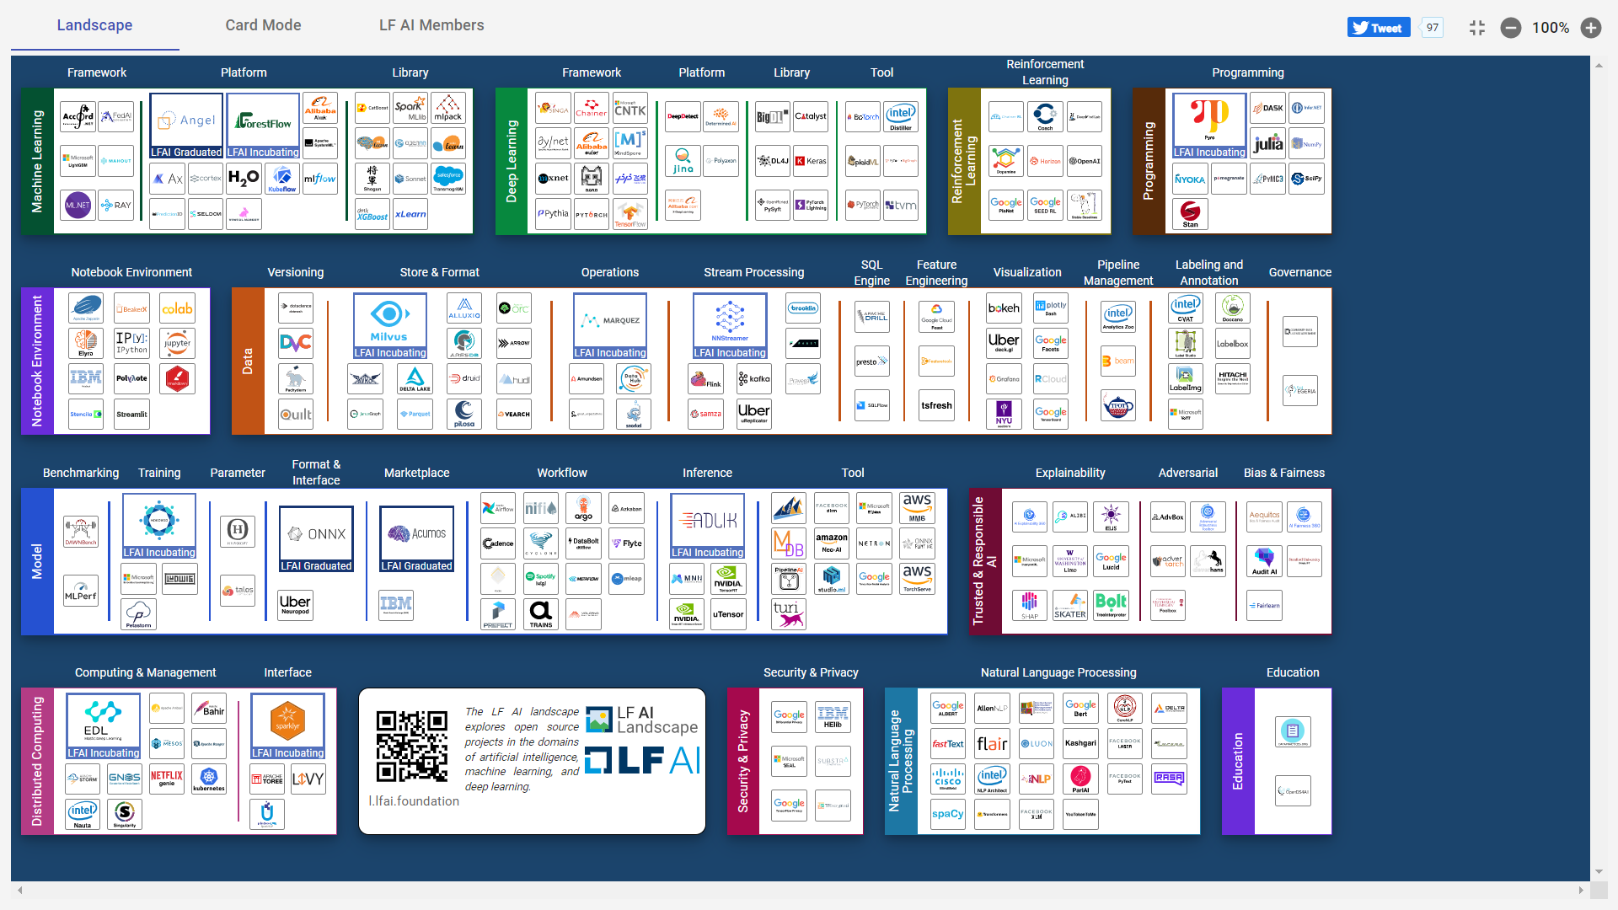Image resolution: width=1618 pixels, height=910 pixels.
Task: Zoom in with the plus button
Action: (x=1591, y=28)
